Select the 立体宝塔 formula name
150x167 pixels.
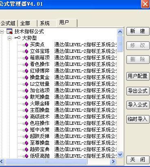[40, 51]
